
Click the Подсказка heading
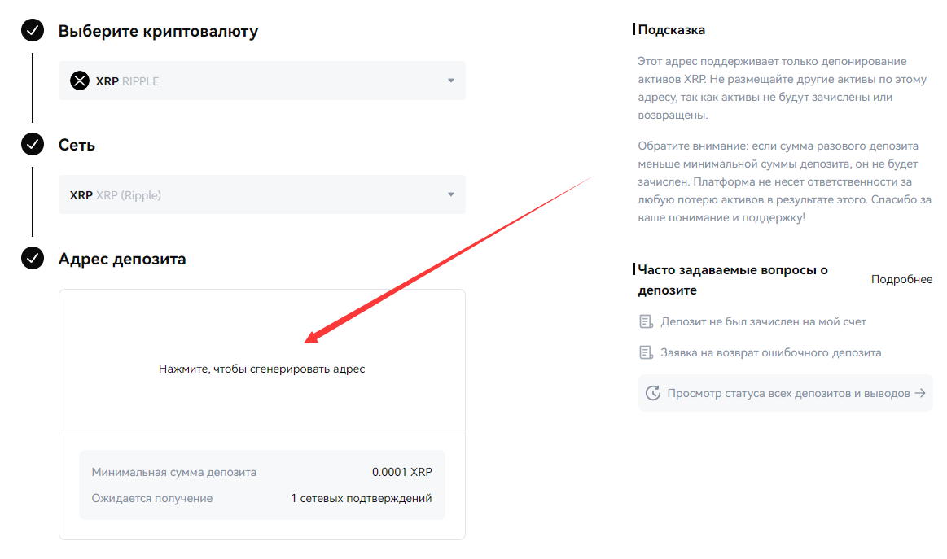671,30
